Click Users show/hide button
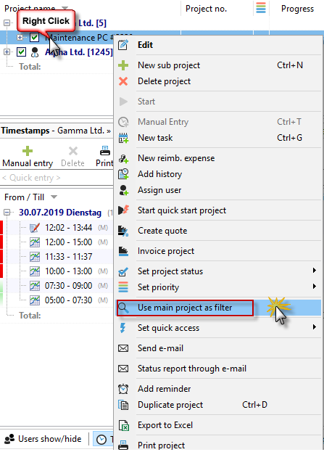The width and height of the screenshot is (324, 452). coord(43,439)
